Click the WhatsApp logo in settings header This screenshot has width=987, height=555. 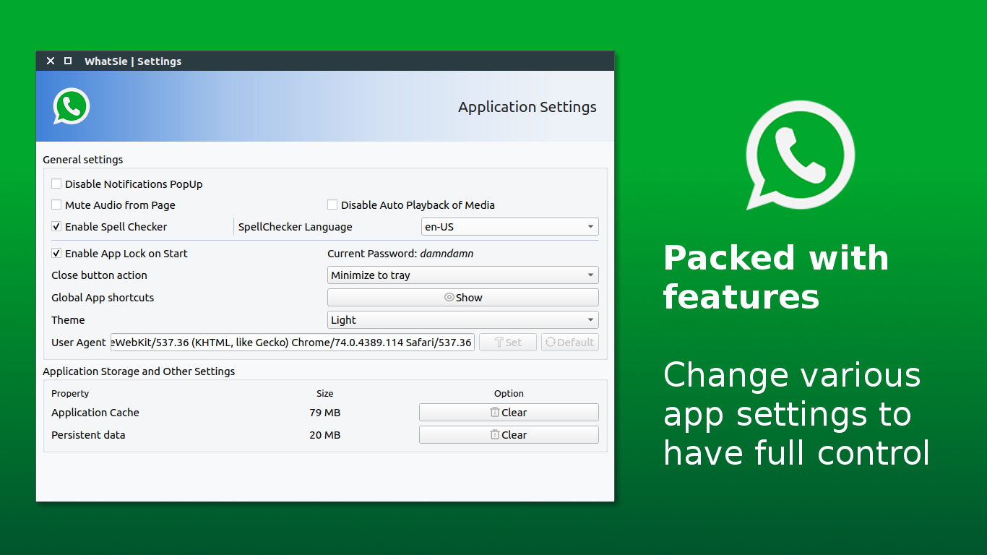point(71,106)
